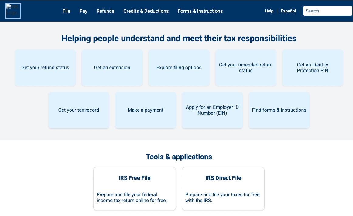Click the Tools & applications heading
The width and height of the screenshot is (353, 216).
[x=179, y=157]
